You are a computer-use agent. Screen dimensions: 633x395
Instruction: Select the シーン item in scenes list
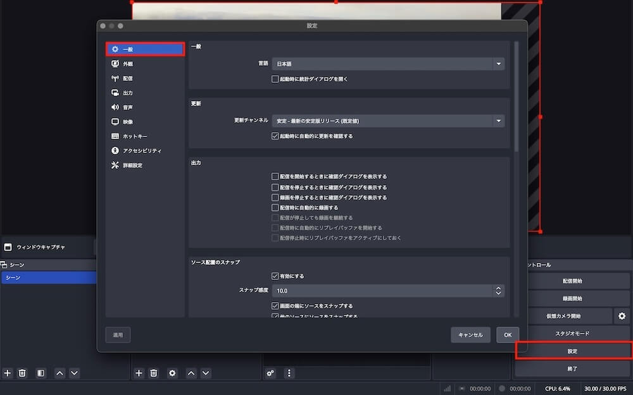pyautogui.click(x=49, y=277)
